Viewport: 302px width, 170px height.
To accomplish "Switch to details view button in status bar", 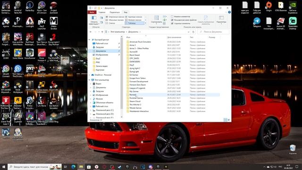I will point(225,120).
